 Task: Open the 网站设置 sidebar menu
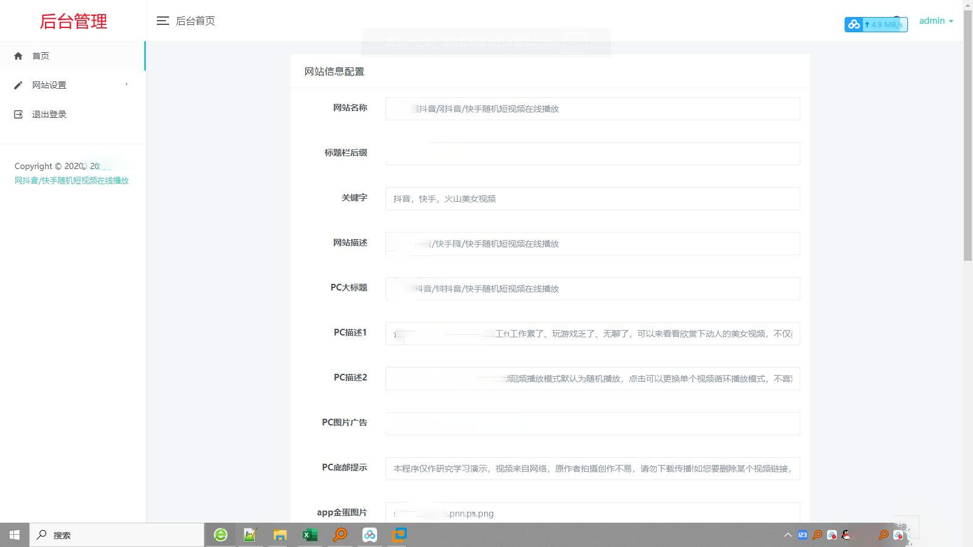coord(72,85)
